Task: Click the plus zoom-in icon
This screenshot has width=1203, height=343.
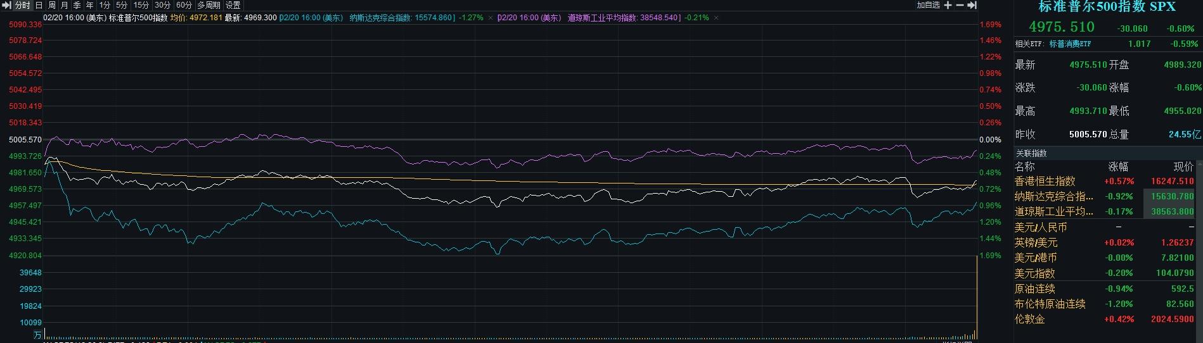Action: (948, 5)
